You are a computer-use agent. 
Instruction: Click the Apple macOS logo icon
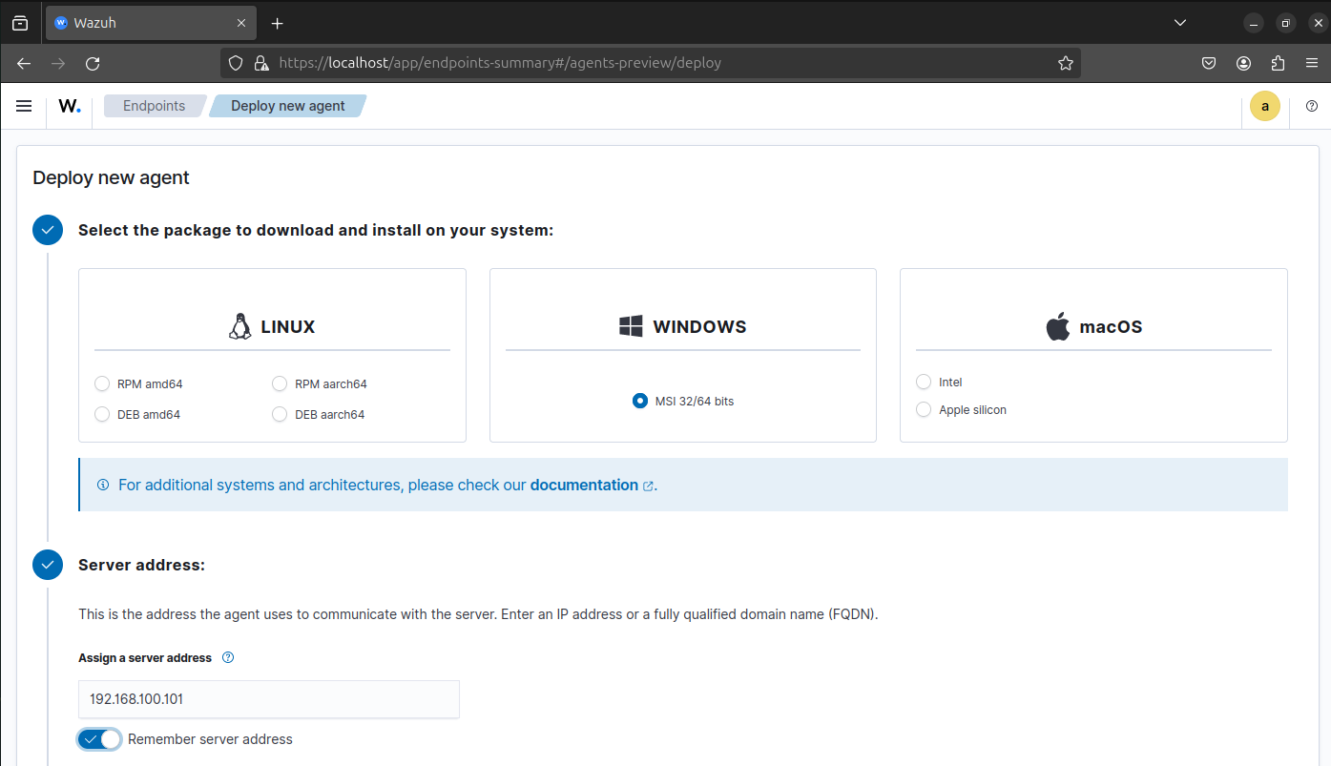coord(1057,326)
